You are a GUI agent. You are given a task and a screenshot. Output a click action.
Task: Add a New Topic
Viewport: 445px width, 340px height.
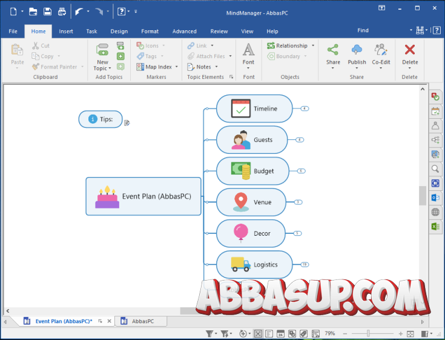(x=102, y=56)
